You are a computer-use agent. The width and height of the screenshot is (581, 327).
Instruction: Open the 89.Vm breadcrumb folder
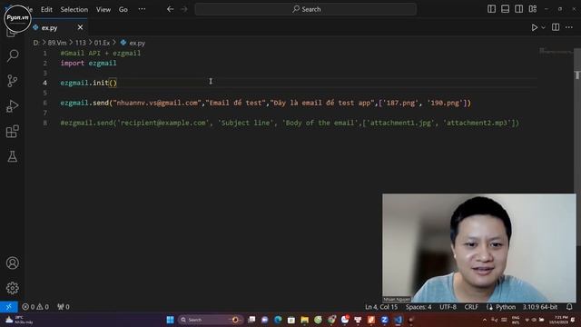click(57, 43)
